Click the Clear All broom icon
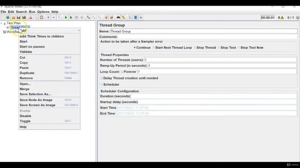300x168 pixels. [x=112, y=18]
